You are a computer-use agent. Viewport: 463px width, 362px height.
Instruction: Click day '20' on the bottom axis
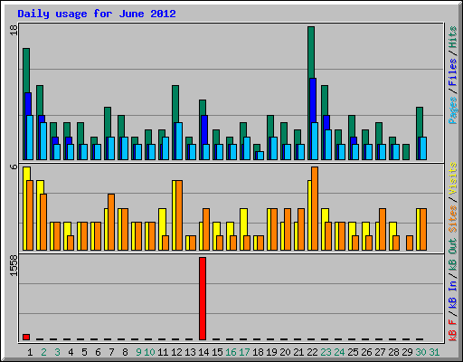(285, 352)
